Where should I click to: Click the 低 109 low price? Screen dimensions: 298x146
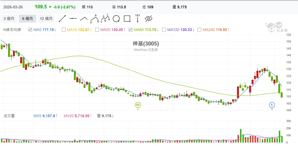tap(148, 7)
